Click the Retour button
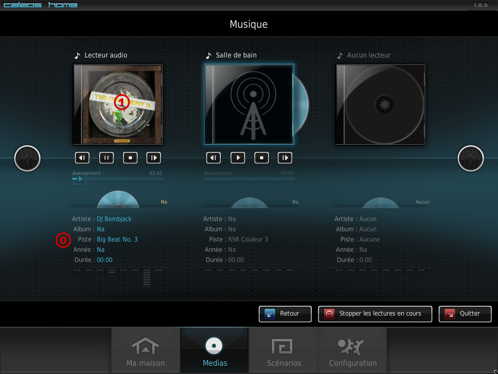 coord(285,314)
